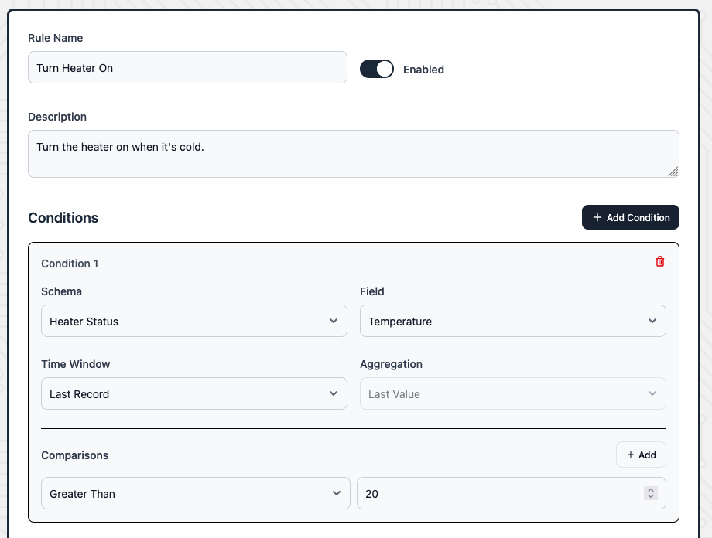Click the plus icon on Add Condition
712x538 pixels.
coord(597,217)
